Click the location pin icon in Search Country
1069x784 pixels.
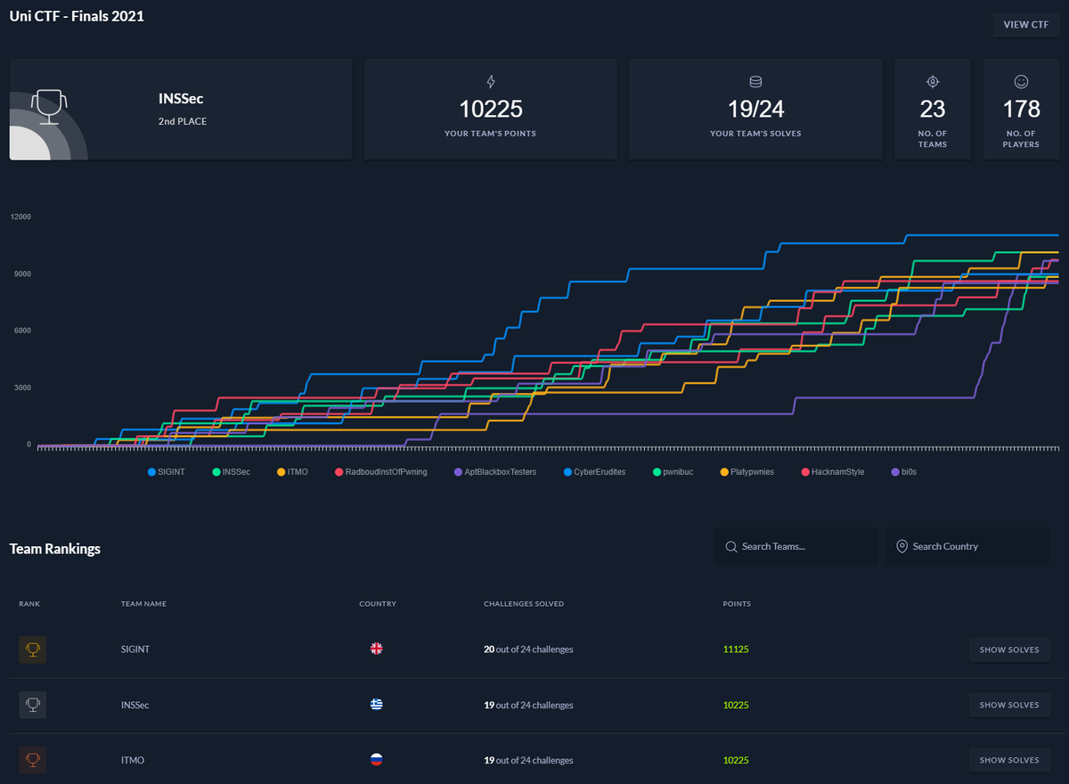902,546
